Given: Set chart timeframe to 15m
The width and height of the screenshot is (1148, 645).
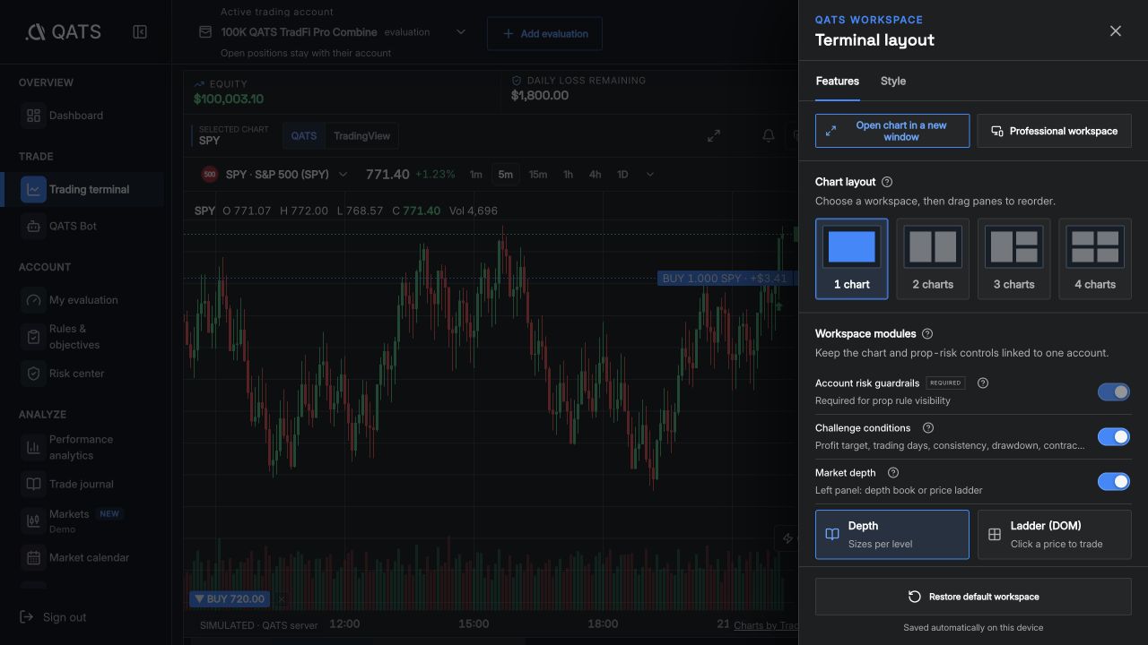Looking at the screenshot, I should pos(538,175).
